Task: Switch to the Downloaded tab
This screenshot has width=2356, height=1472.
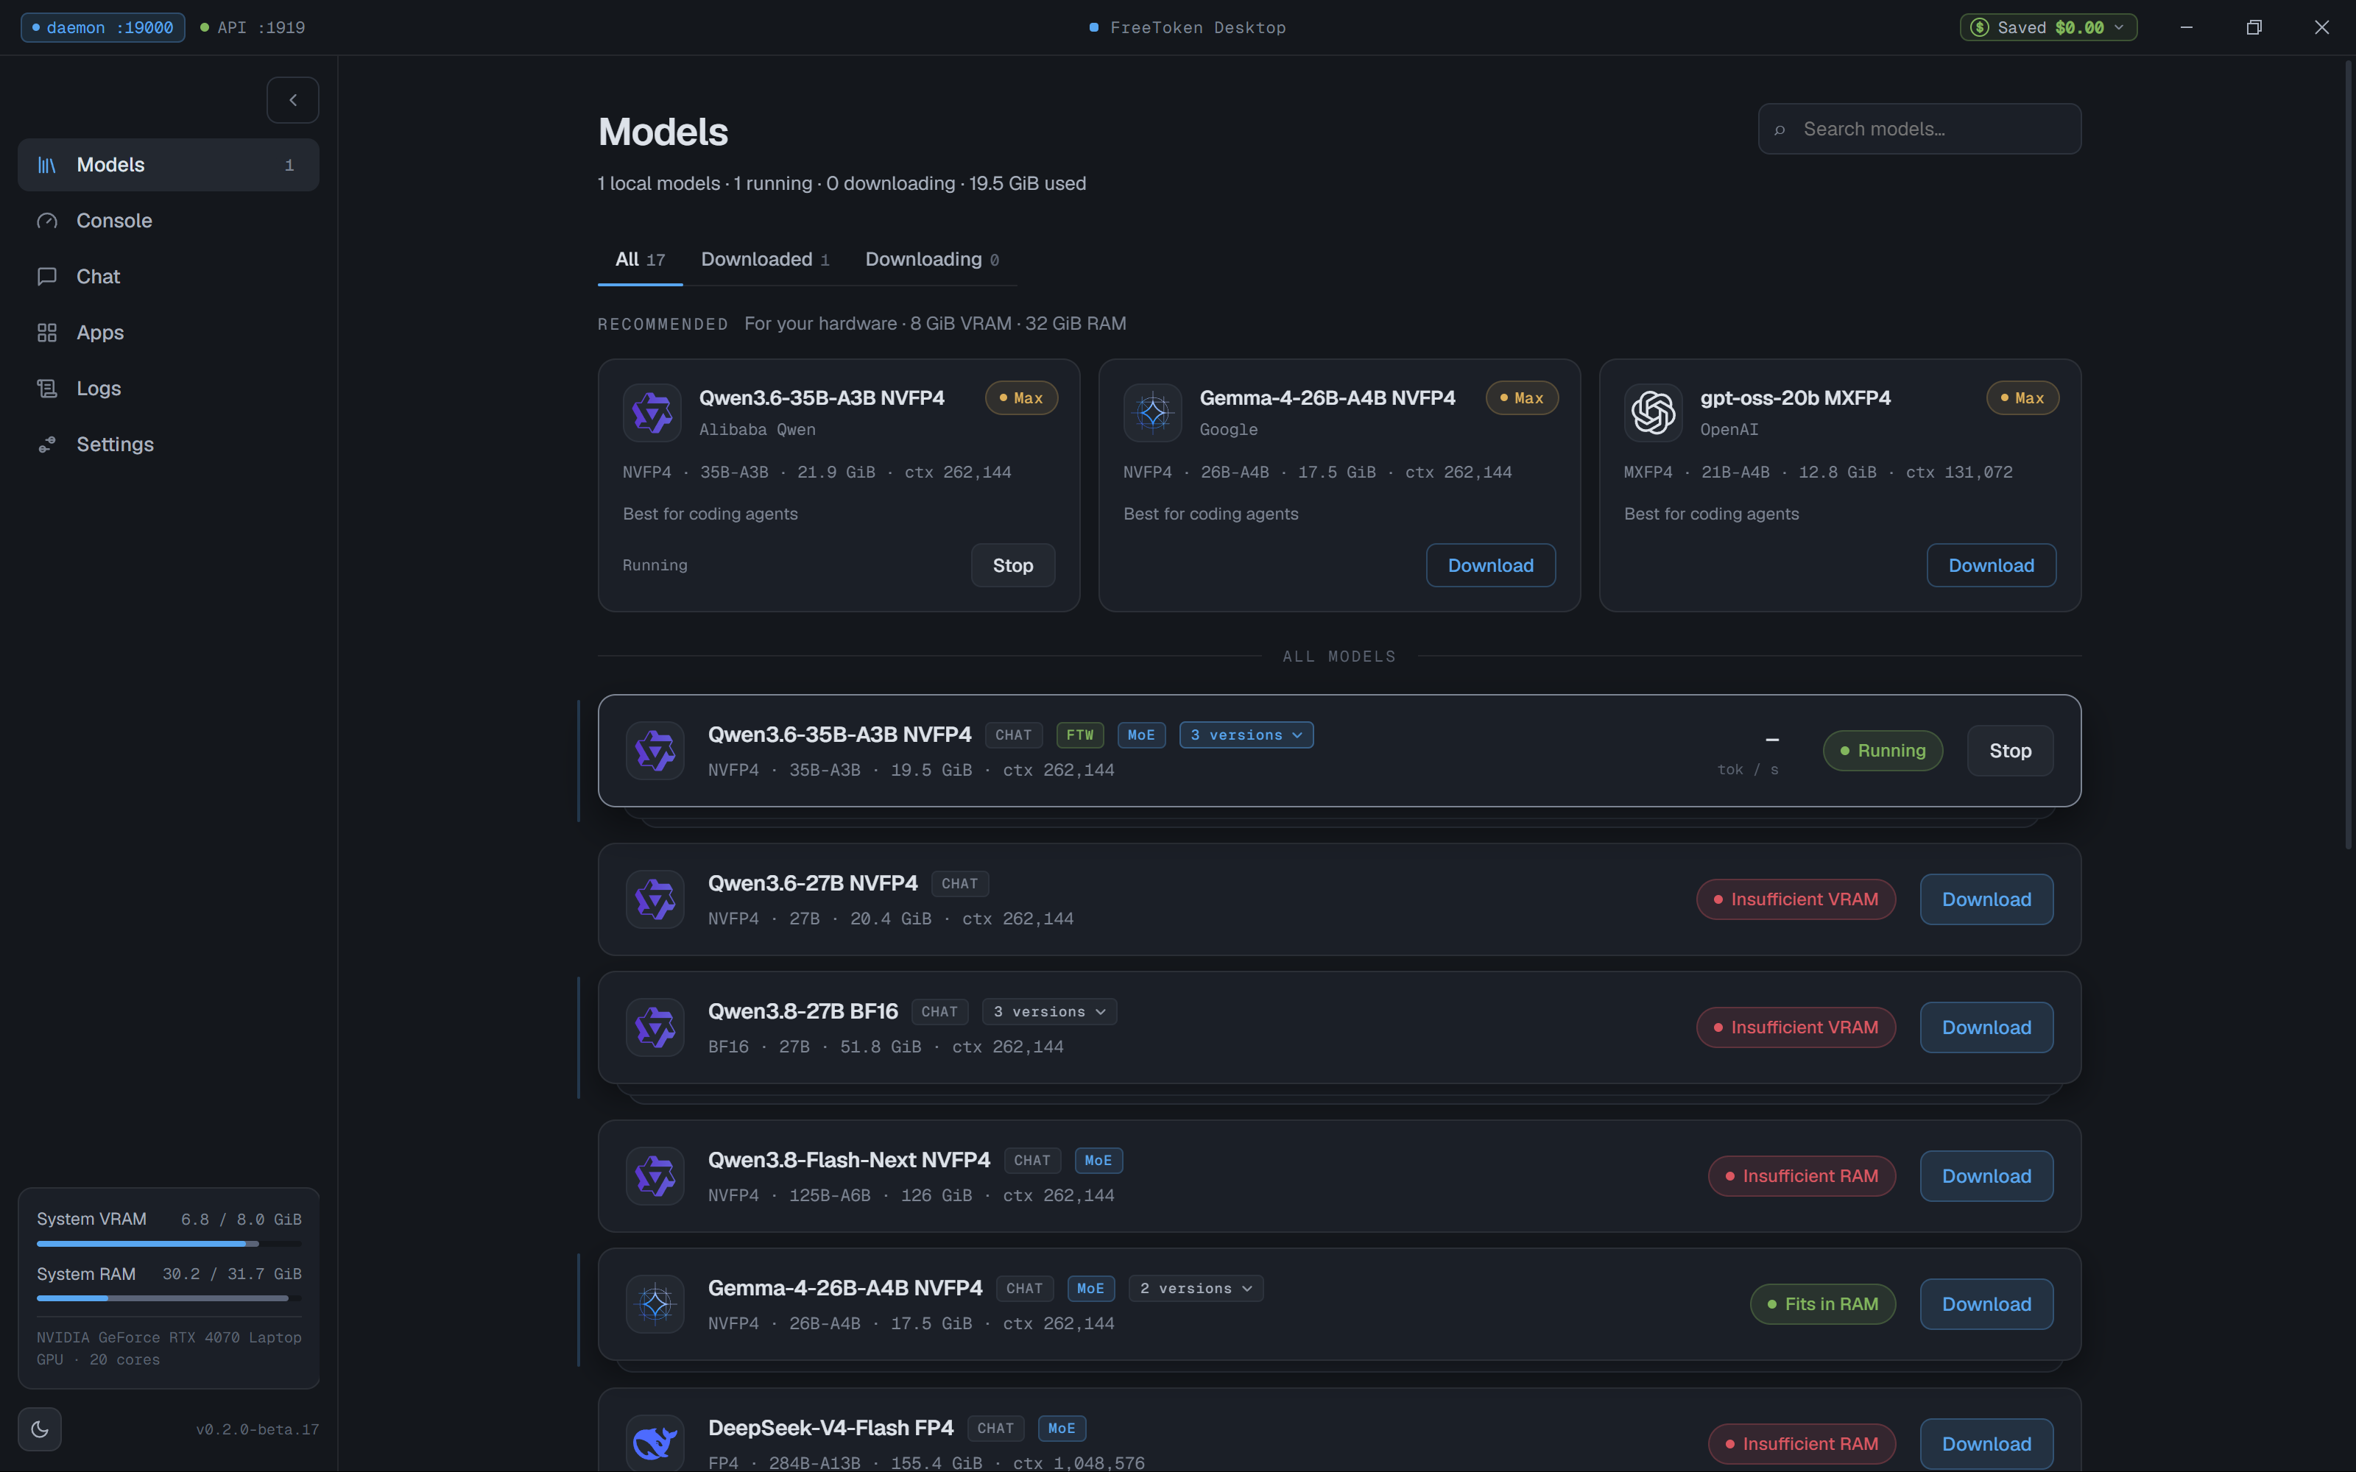Action: (765, 260)
